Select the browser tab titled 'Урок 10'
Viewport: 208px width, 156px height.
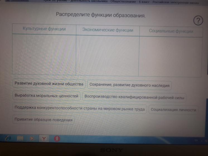coord(121,2)
